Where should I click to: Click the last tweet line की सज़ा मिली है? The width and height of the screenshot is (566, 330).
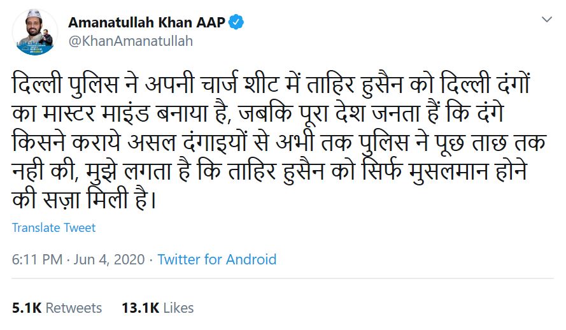(x=83, y=202)
